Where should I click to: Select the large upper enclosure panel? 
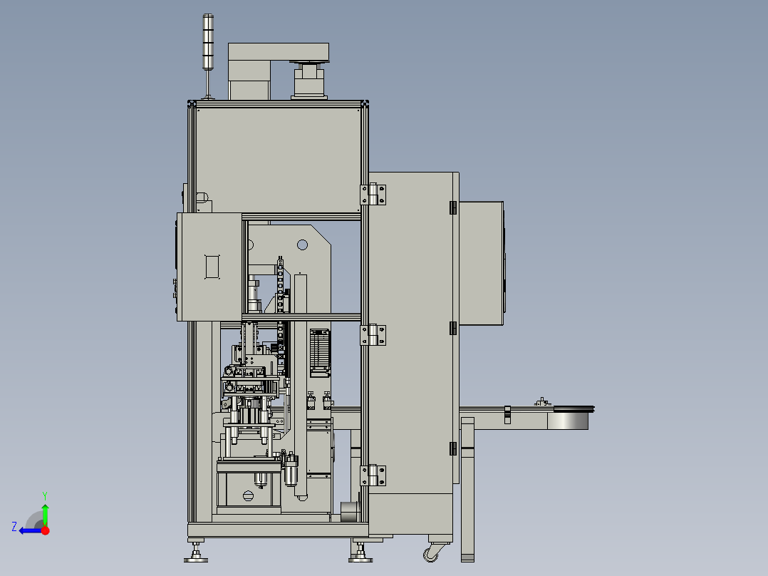point(278,159)
